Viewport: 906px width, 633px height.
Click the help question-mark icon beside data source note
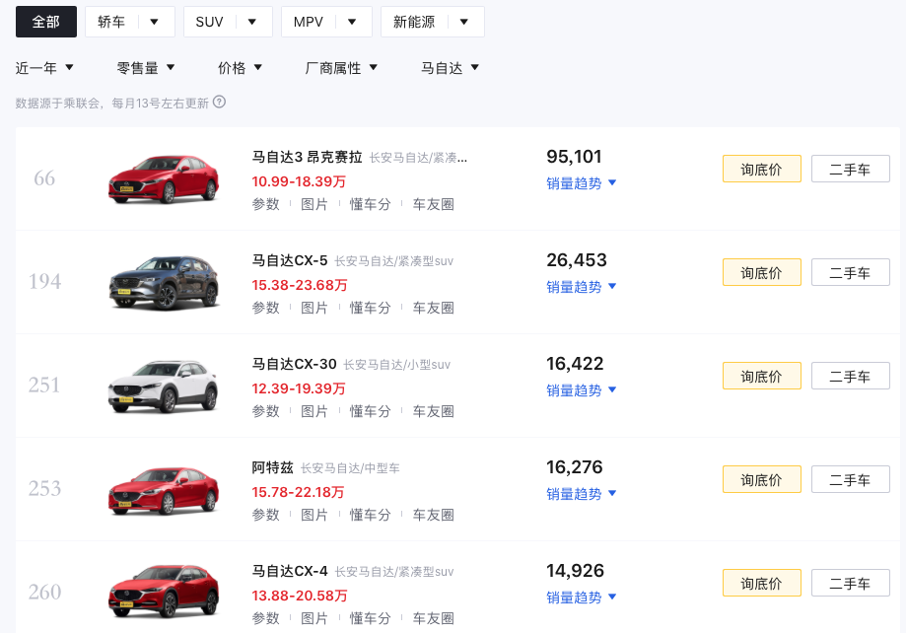219,103
